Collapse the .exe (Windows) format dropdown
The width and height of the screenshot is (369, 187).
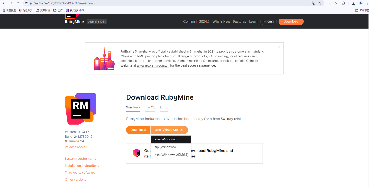(169, 130)
